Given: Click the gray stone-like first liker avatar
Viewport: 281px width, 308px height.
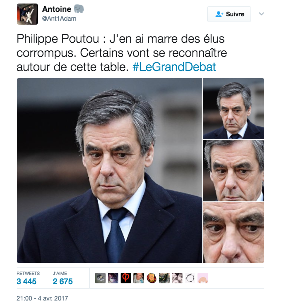Looking at the screenshot, I should [x=100, y=278].
